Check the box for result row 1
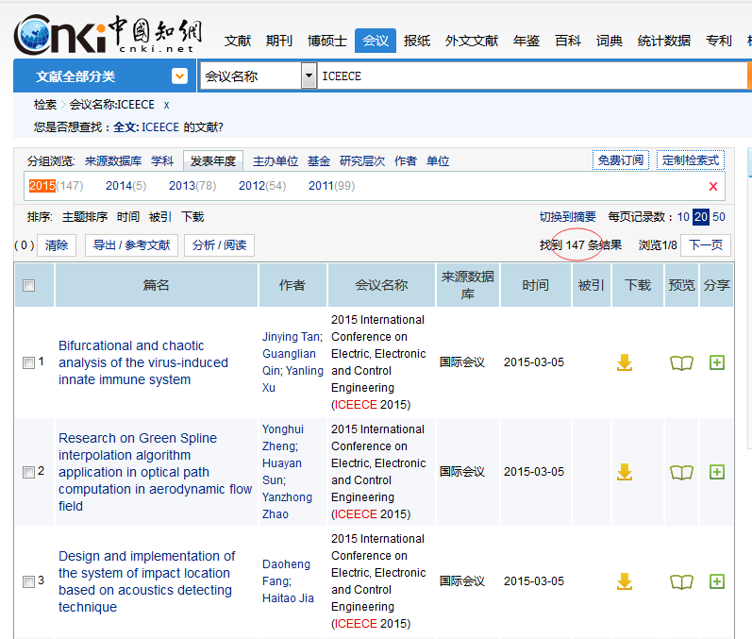This screenshot has height=639, width=752. click(28, 362)
